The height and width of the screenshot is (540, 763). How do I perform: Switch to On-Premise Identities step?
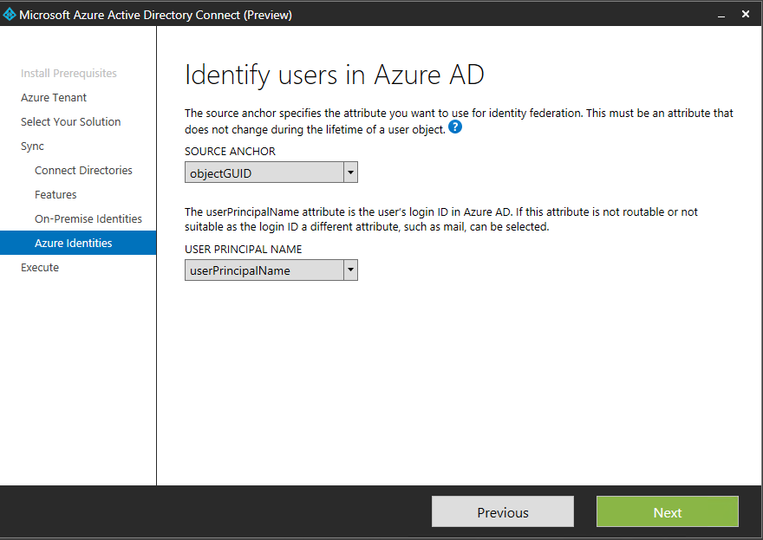88,219
